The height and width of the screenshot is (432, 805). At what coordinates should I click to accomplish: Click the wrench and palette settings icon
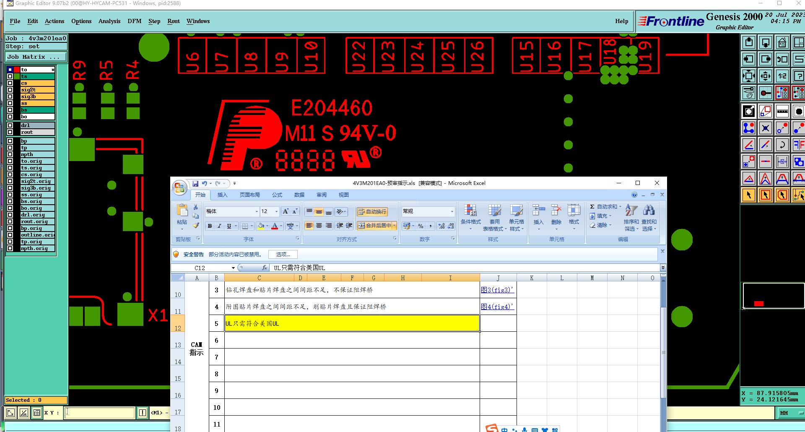(x=749, y=93)
